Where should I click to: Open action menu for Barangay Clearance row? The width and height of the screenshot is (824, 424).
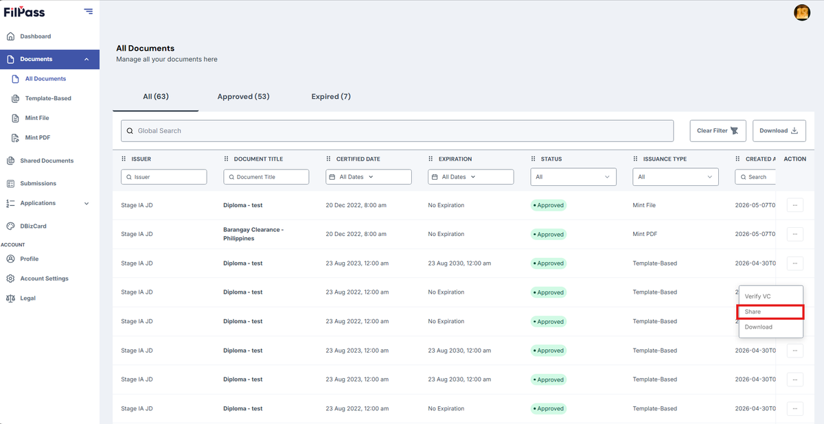(x=794, y=234)
